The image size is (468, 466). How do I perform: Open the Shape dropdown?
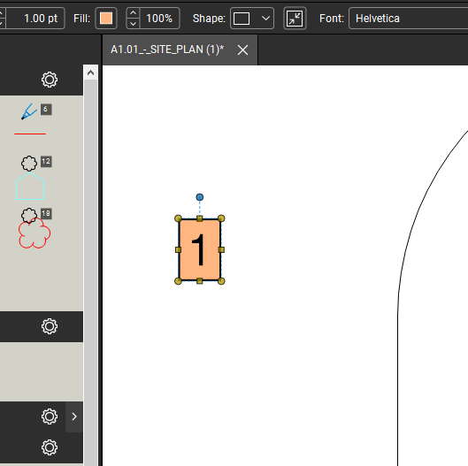(x=252, y=19)
